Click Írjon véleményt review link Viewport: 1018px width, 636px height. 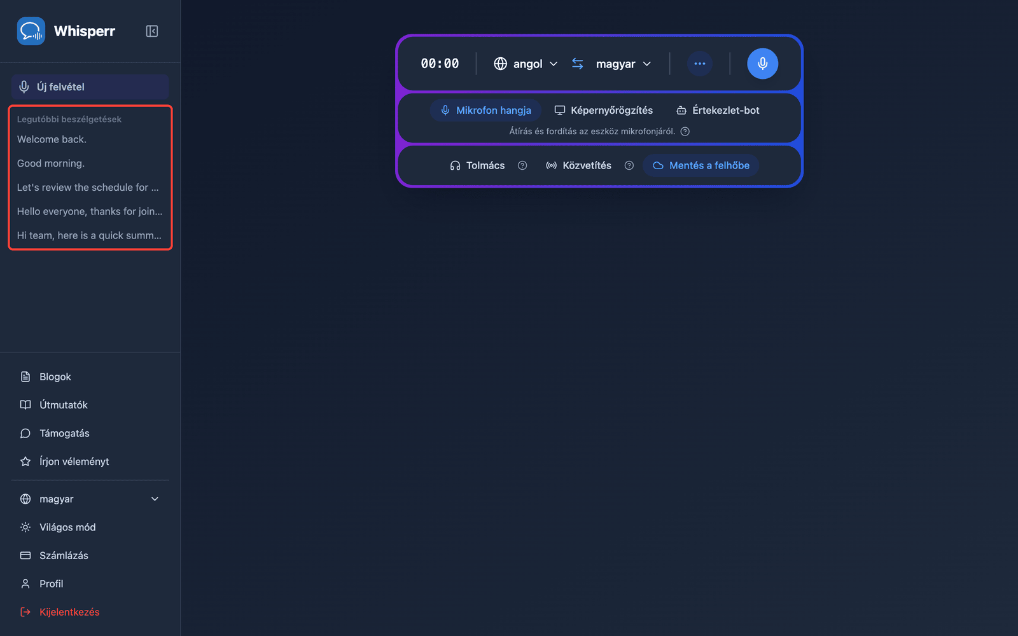click(x=90, y=462)
